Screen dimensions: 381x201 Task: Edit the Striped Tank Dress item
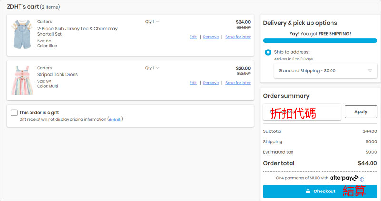pos(193,83)
